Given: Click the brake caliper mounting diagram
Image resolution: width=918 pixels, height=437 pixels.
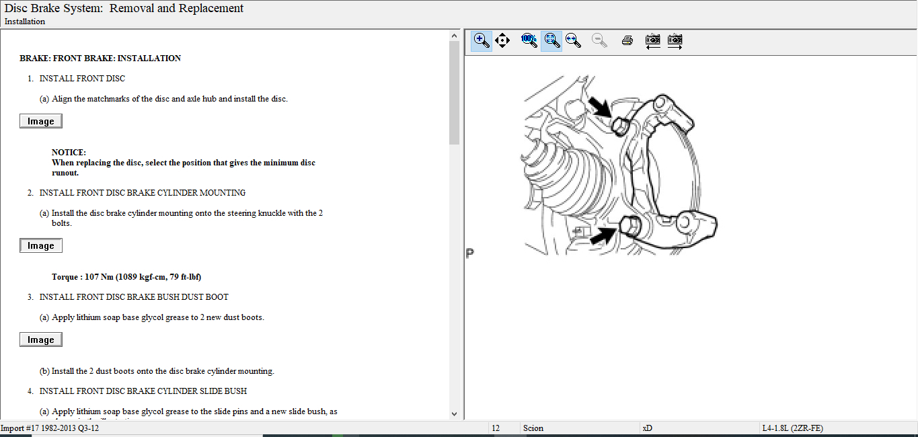Looking at the screenshot, I should pos(619,175).
